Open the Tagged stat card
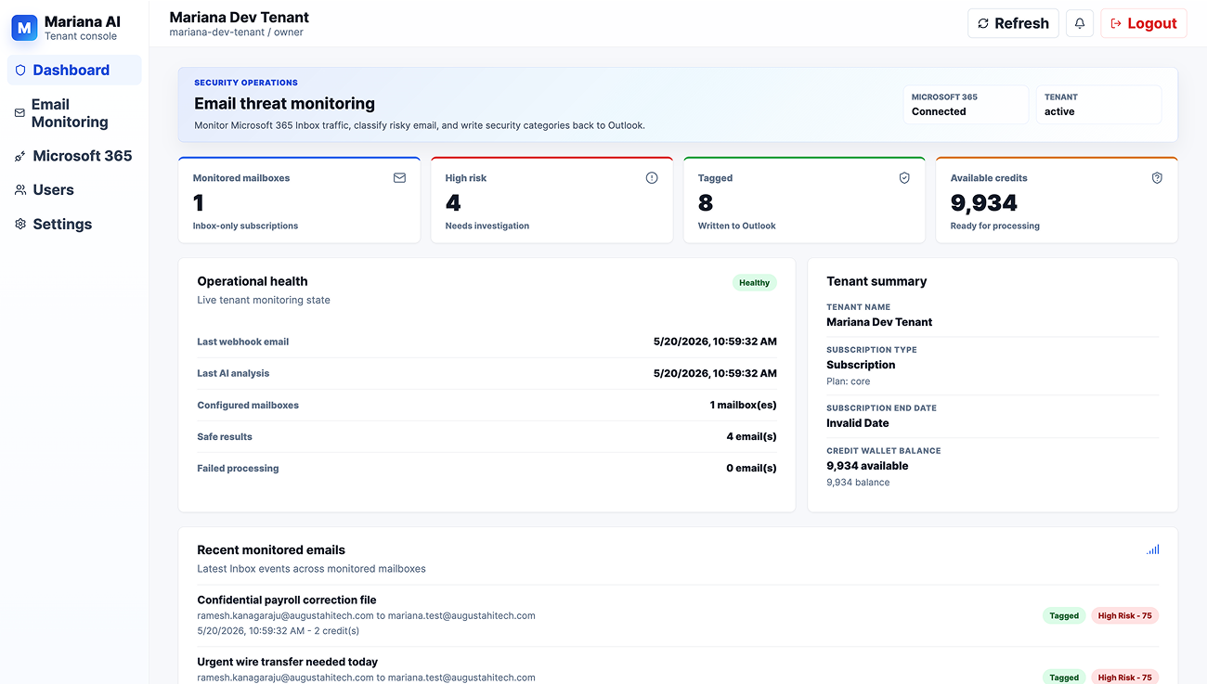Viewport: 1207px width, 684px height. pos(804,200)
